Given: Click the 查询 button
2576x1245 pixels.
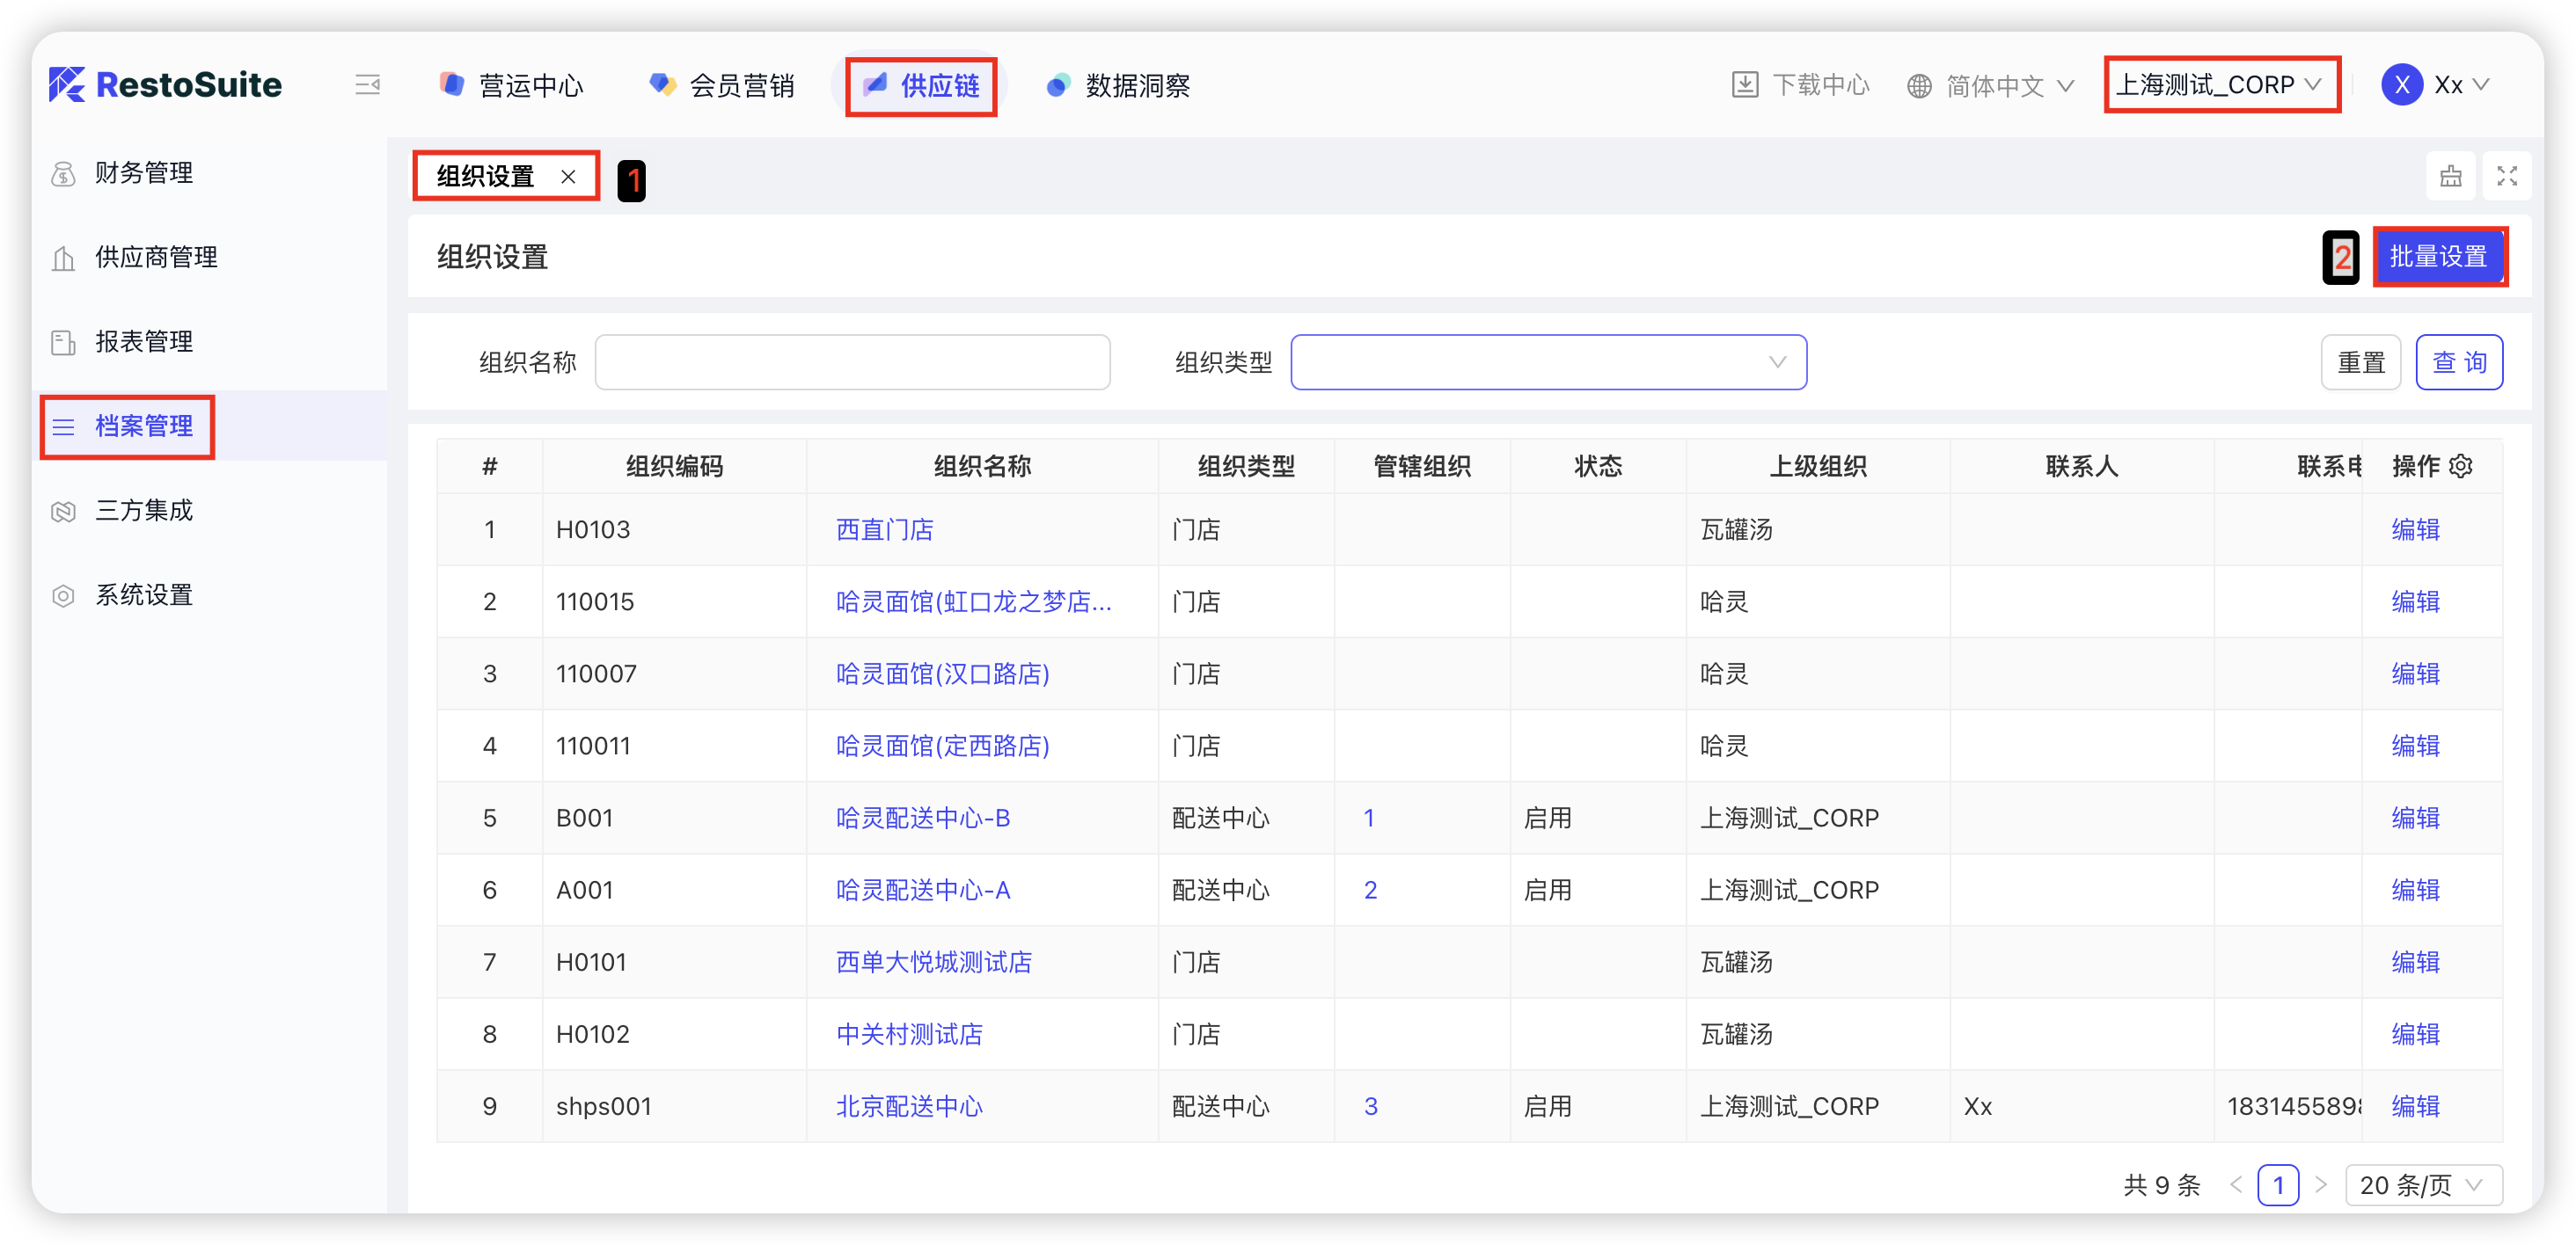Looking at the screenshot, I should pos(2458,361).
